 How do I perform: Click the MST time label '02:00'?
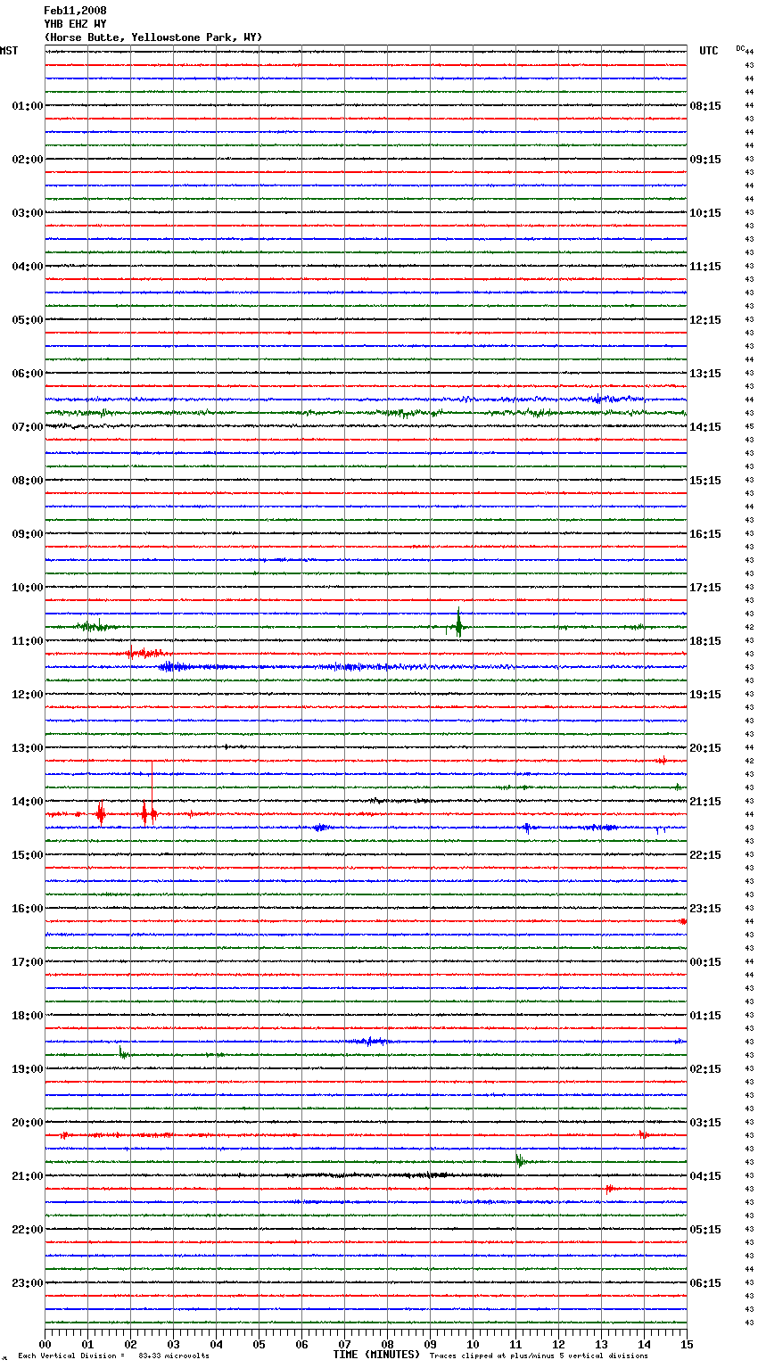coord(28,160)
